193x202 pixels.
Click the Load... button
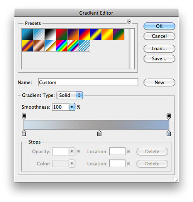coord(159,49)
